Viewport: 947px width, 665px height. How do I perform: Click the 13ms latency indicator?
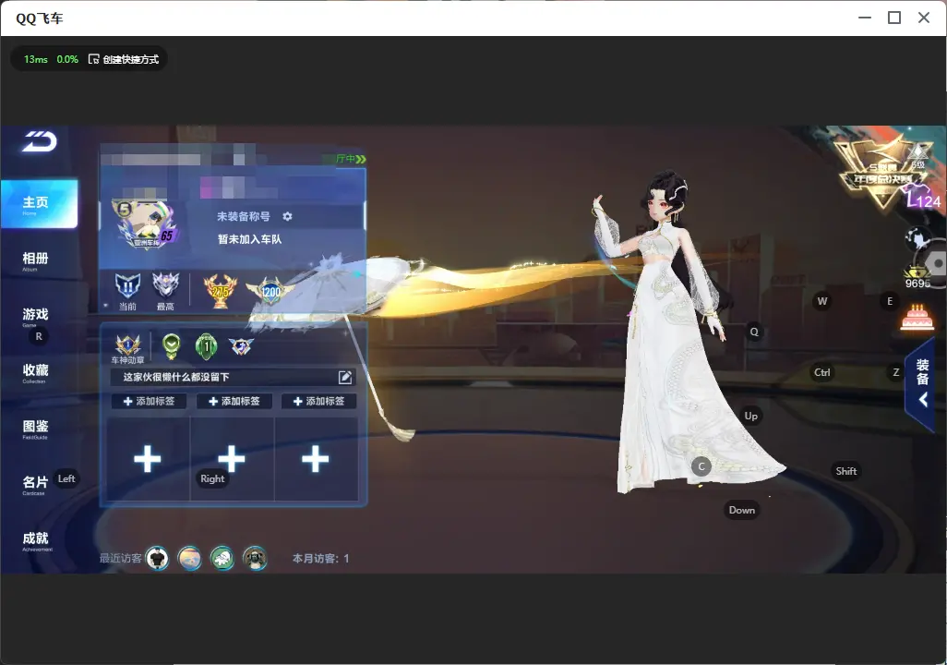tap(36, 59)
